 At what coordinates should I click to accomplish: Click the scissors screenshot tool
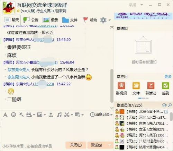67,115
